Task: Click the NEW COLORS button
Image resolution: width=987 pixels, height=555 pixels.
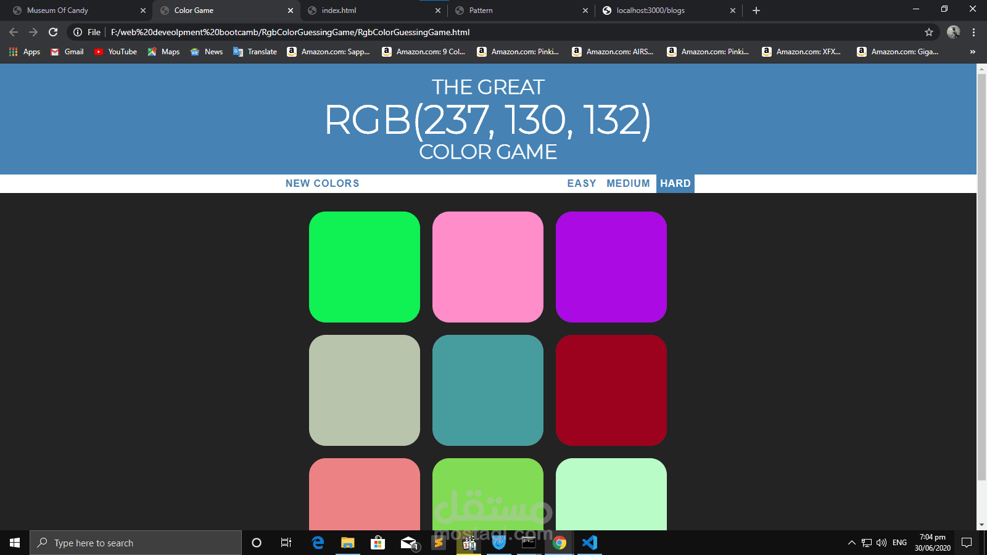Action: point(322,183)
